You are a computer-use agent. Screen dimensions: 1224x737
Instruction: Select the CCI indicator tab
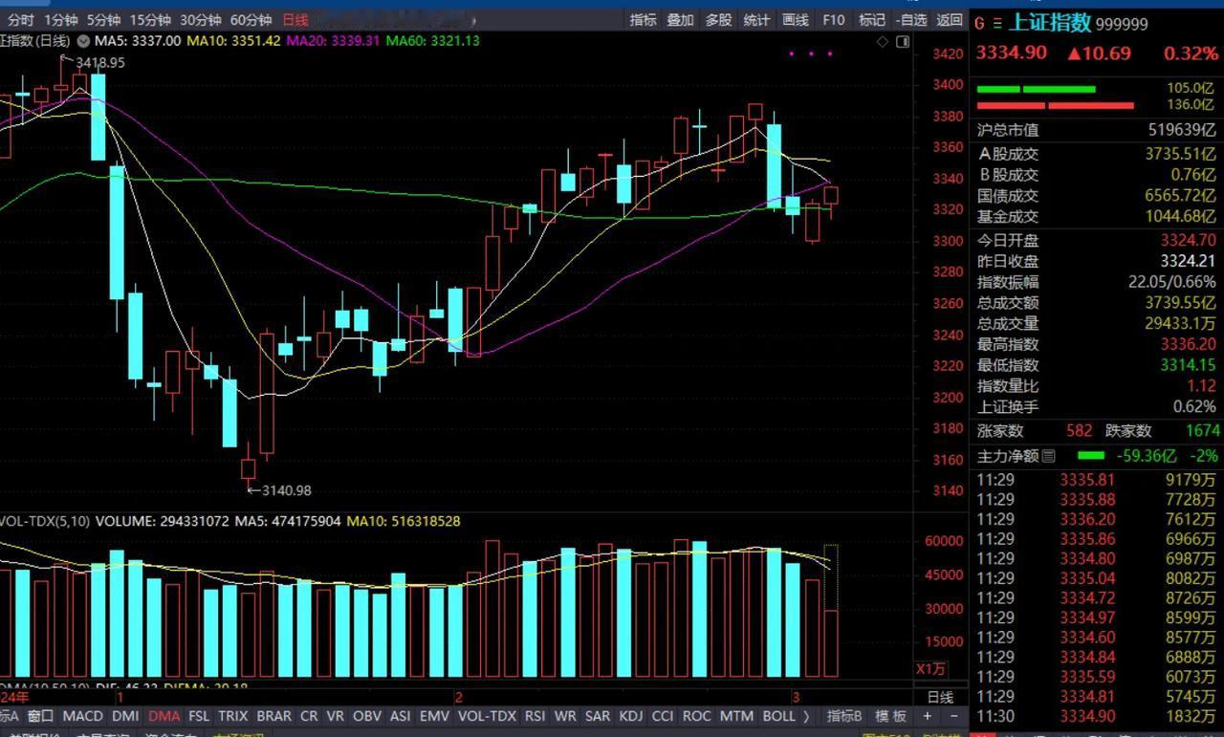pos(662,715)
